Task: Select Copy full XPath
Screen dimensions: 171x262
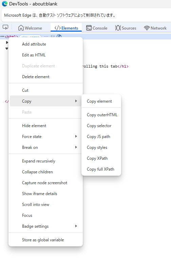Action: (101, 169)
